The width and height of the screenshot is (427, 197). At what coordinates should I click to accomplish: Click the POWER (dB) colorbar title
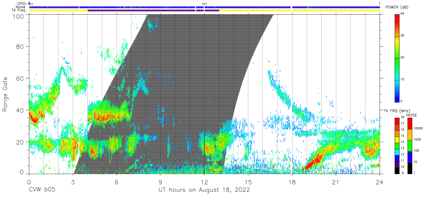[397, 7]
